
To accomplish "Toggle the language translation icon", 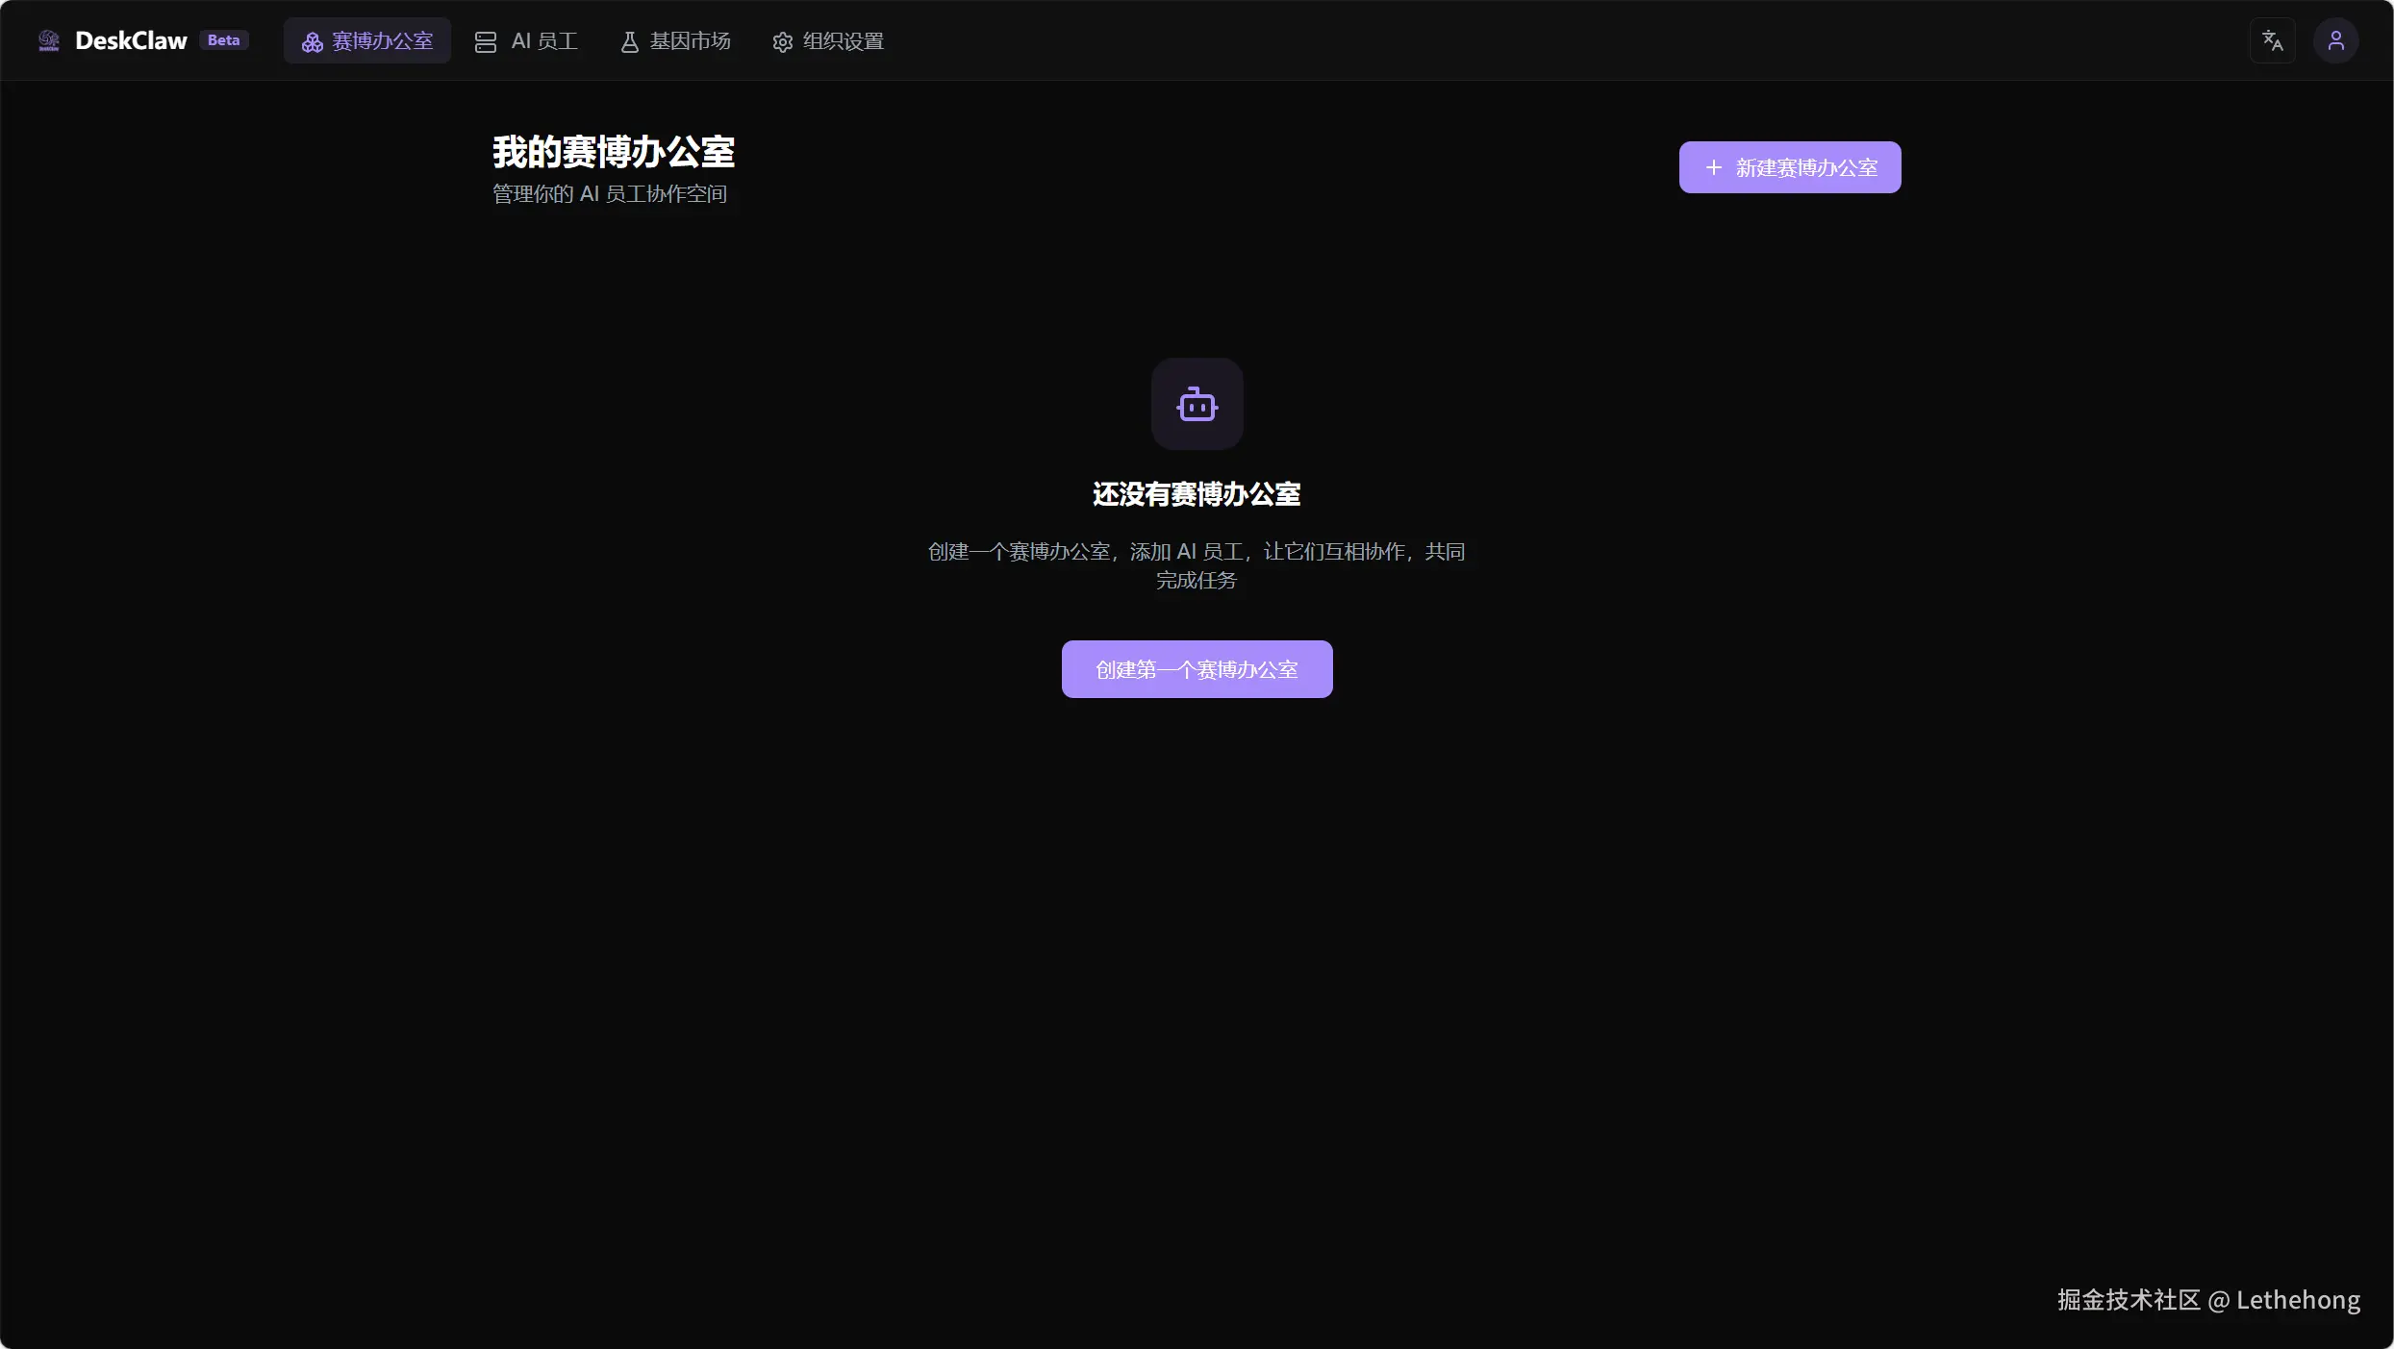I will point(2272,40).
